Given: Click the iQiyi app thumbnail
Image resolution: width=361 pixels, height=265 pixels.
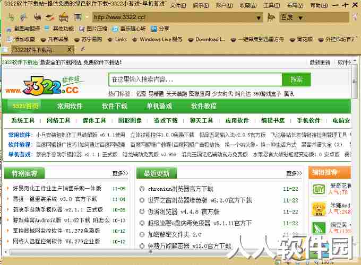Looking at the screenshot, I should [319, 189].
